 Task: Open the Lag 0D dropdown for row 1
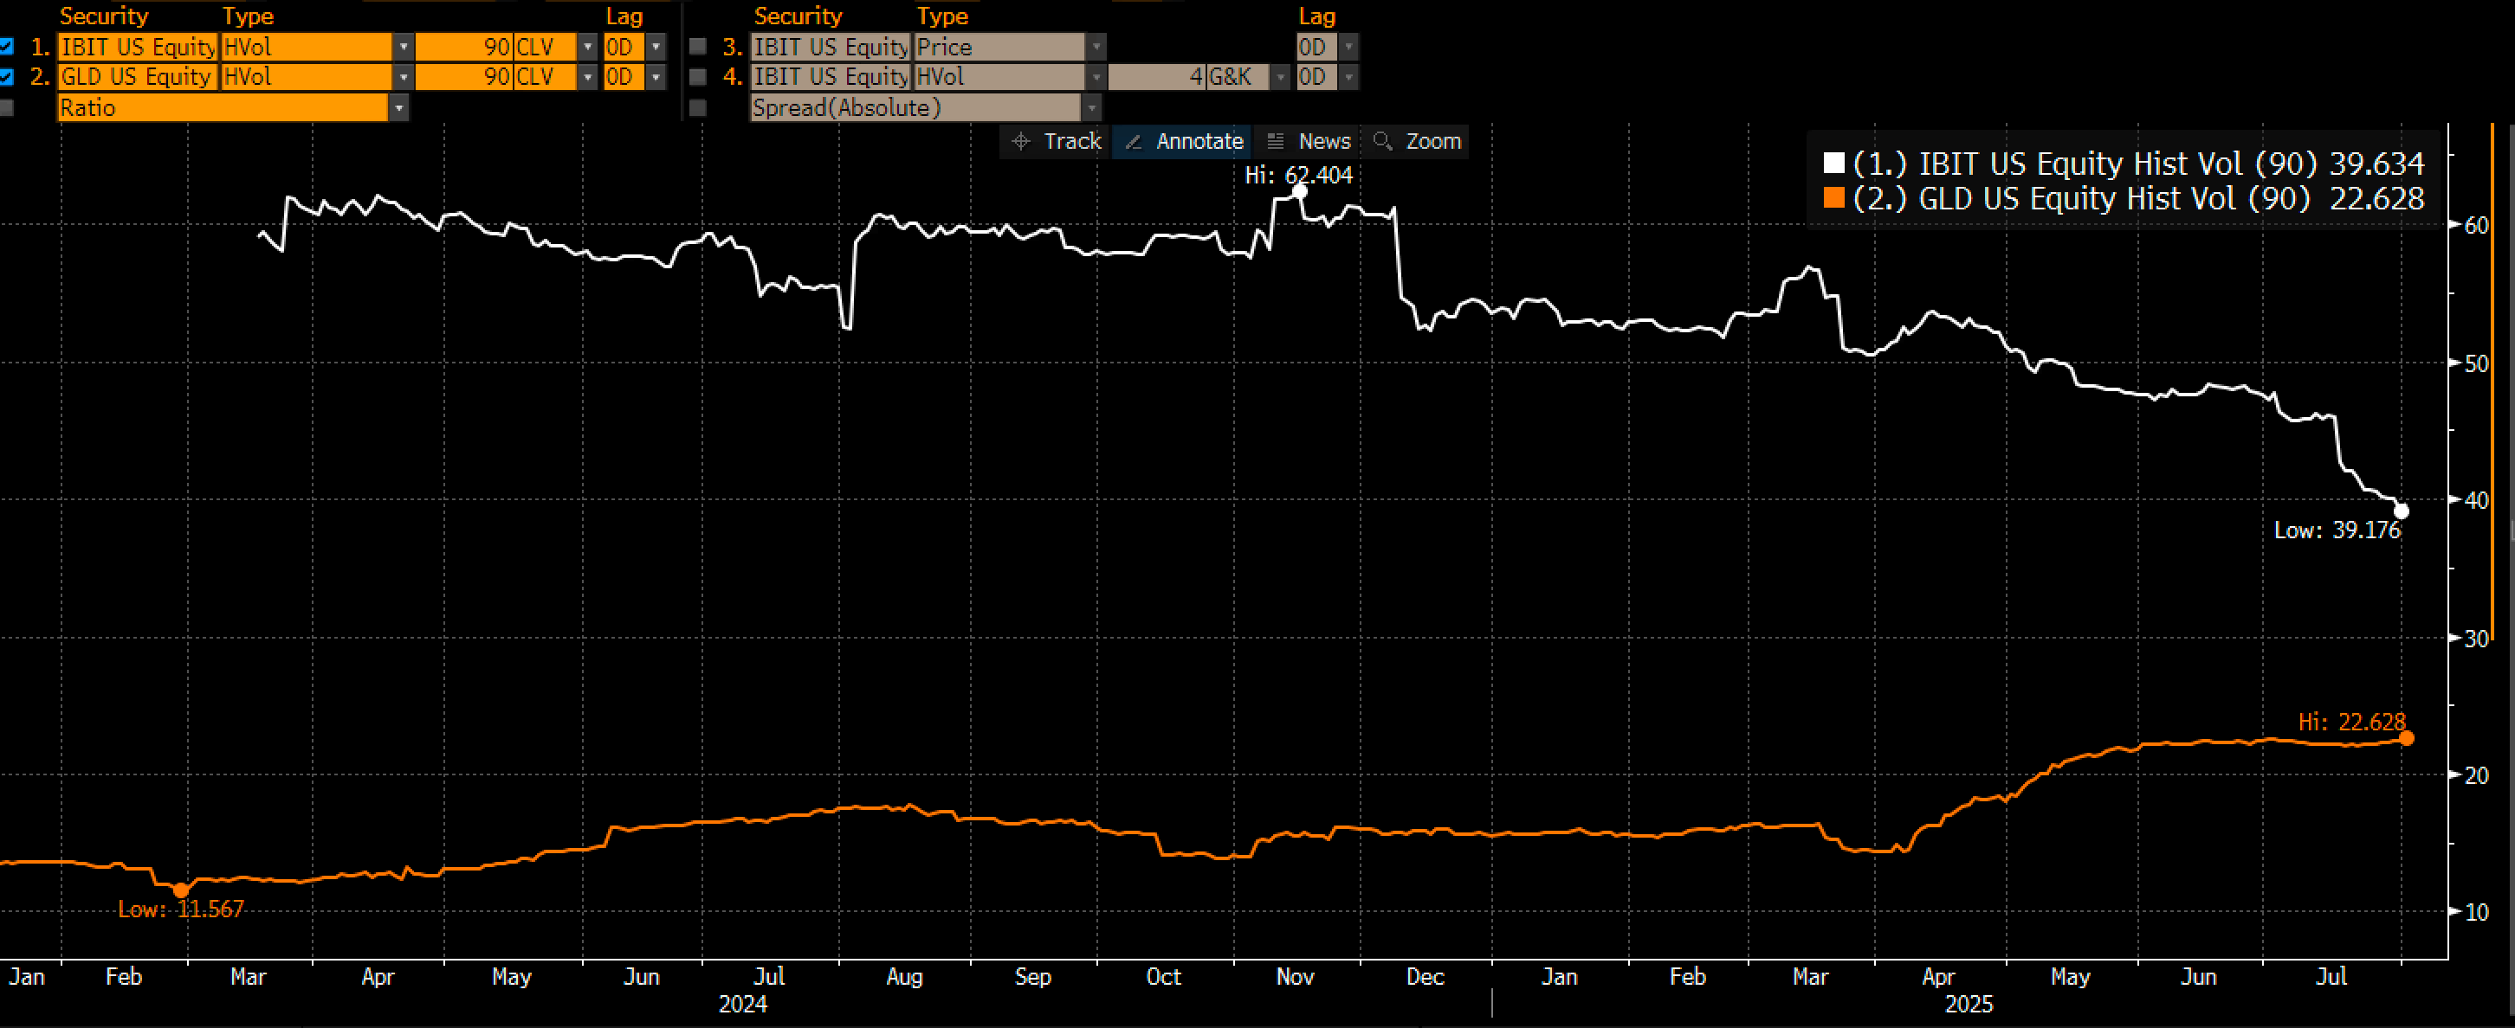pos(656,46)
